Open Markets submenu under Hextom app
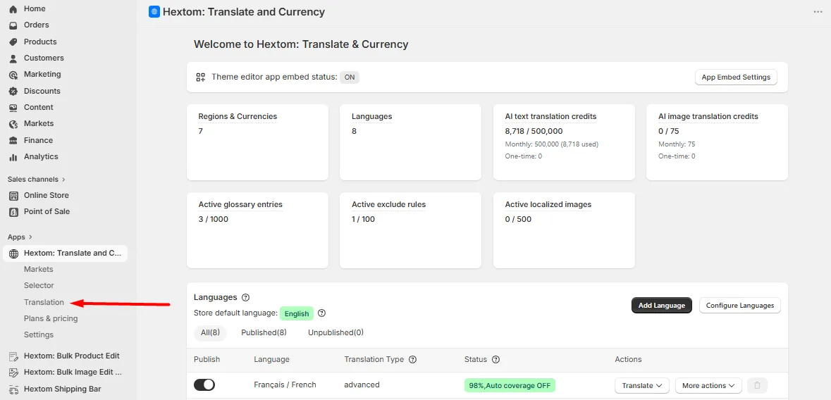Screen dimensions: 831x400 coord(39,269)
